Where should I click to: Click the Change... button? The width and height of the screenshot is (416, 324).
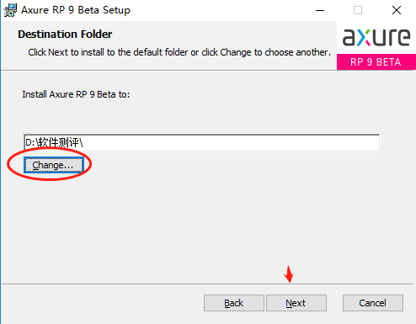click(x=54, y=165)
